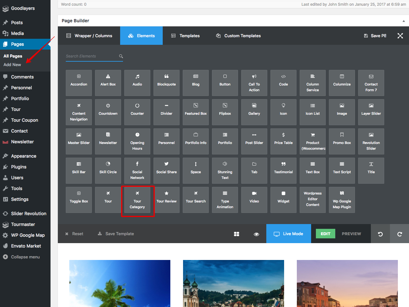Image resolution: width=409 pixels, height=307 pixels.
Task: Add the Video element
Action: click(x=254, y=200)
